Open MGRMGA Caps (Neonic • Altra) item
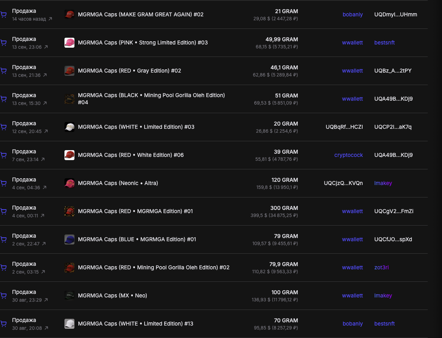442x338 pixels. [x=118, y=183]
